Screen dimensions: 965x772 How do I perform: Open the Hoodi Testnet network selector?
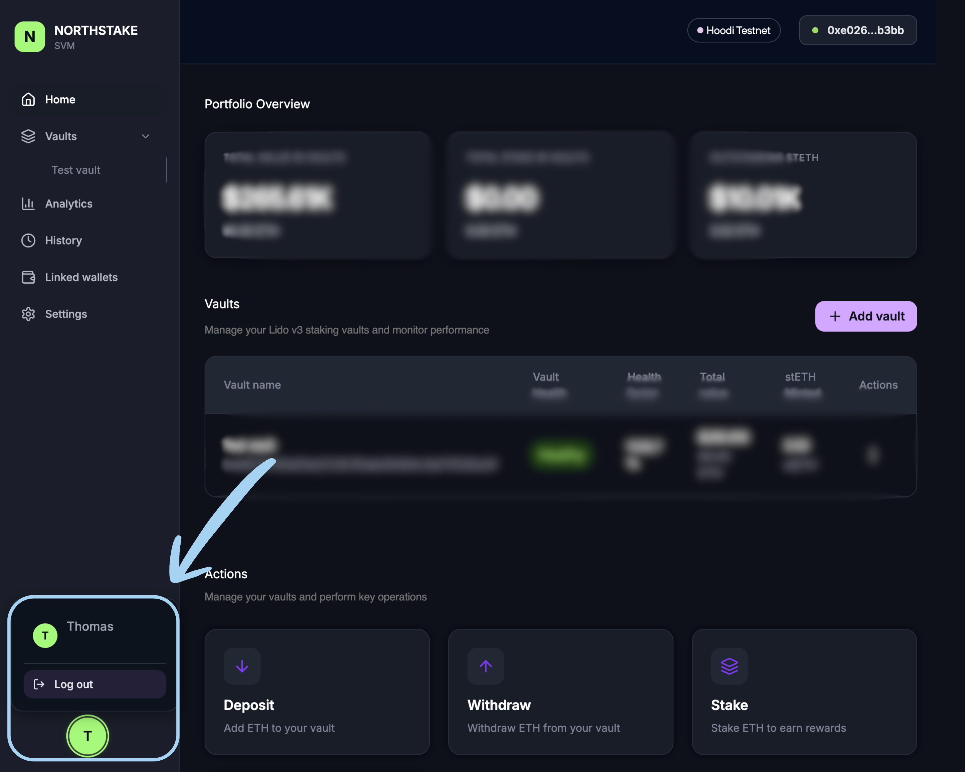click(734, 30)
